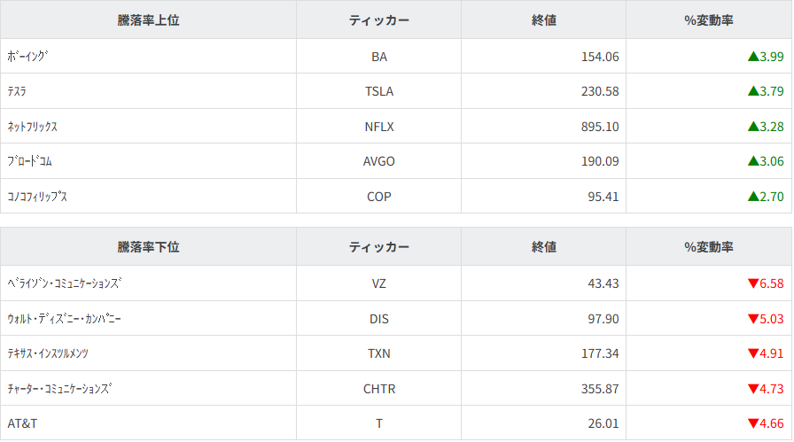Click the NFLX ticker symbol

(x=379, y=127)
